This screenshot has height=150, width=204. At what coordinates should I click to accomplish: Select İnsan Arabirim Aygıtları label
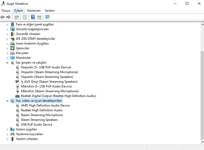coord(32,43)
